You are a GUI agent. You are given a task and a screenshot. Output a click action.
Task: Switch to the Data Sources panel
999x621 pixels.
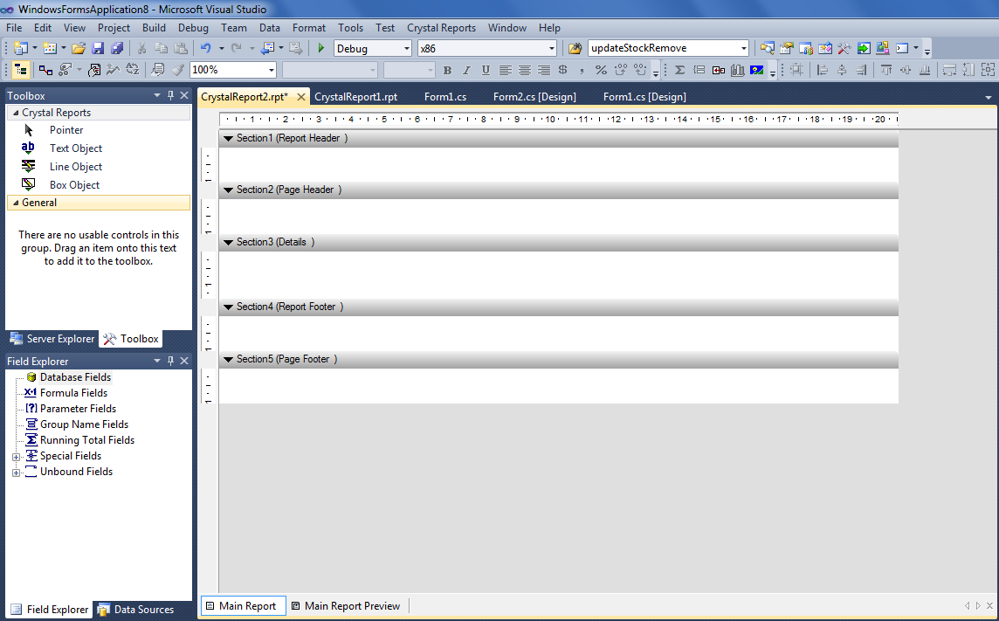tap(143, 609)
